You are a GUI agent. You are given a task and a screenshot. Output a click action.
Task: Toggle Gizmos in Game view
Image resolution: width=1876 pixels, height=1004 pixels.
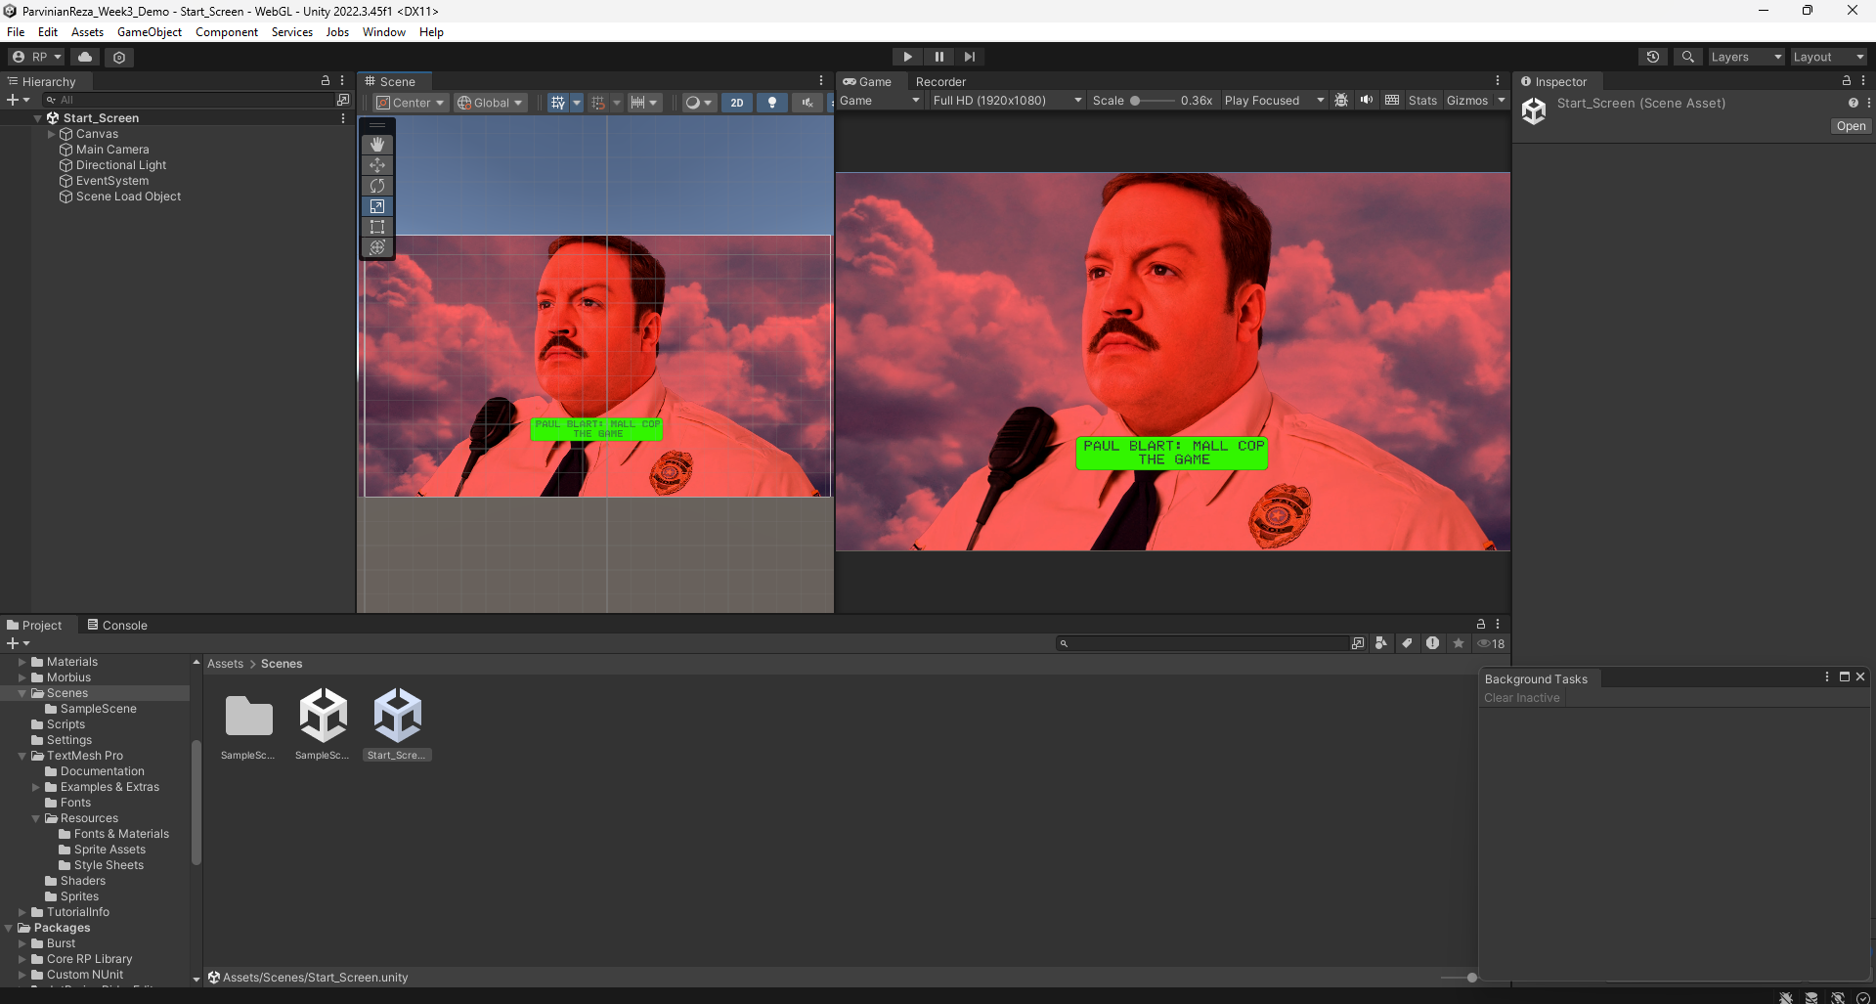pos(1467,100)
